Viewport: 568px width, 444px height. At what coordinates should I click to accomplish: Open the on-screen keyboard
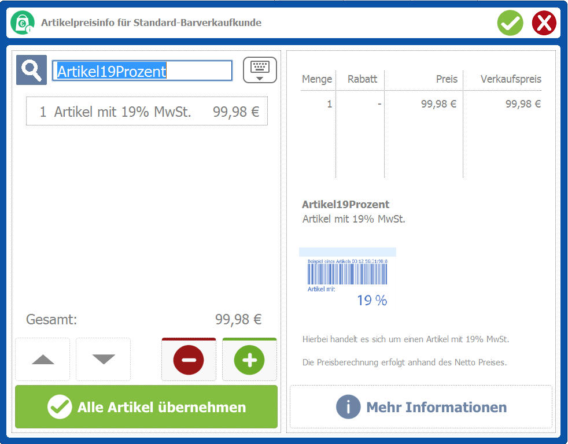coord(260,71)
